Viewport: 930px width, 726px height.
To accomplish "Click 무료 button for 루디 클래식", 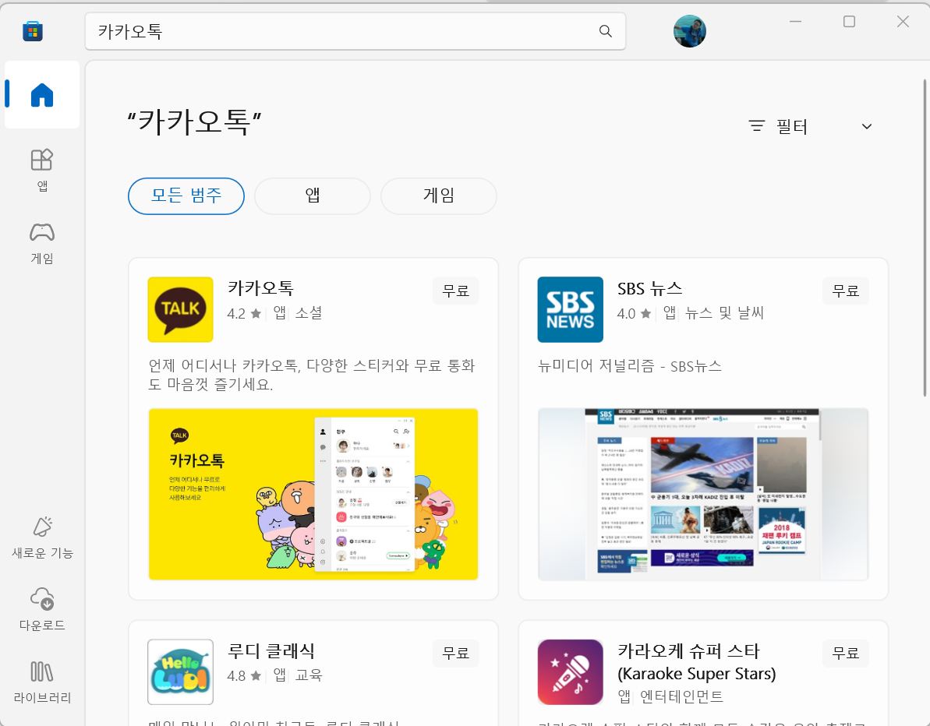I will click(x=455, y=653).
